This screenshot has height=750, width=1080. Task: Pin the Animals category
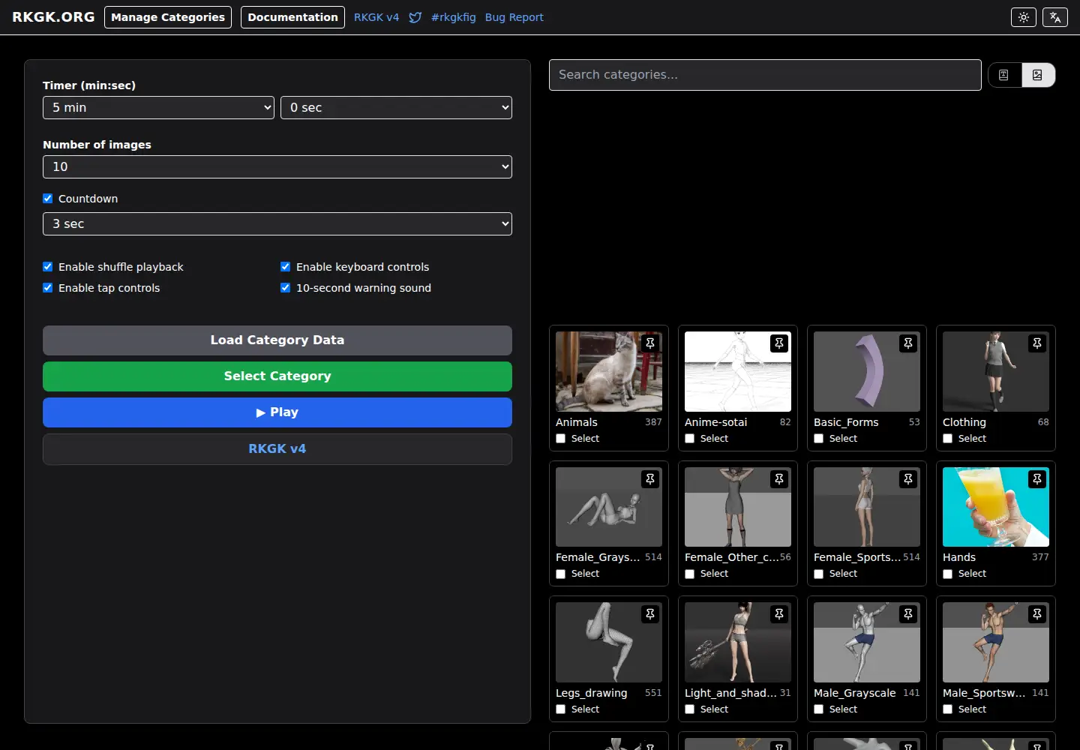[x=650, y=343]
